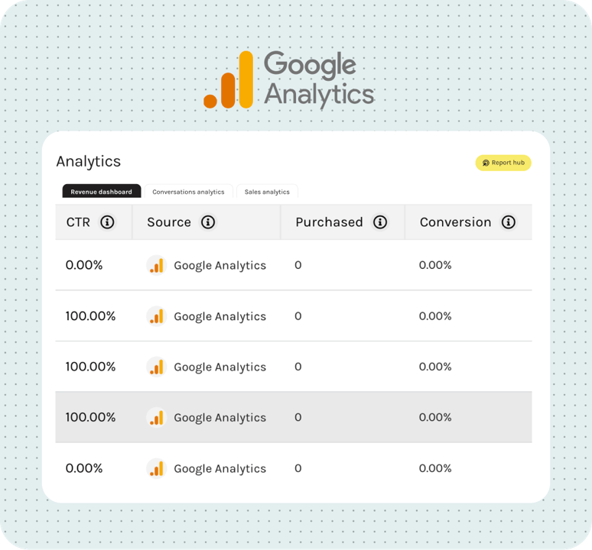
Task: Switch to the Conversations analytics tab
Action: (188, 192)
